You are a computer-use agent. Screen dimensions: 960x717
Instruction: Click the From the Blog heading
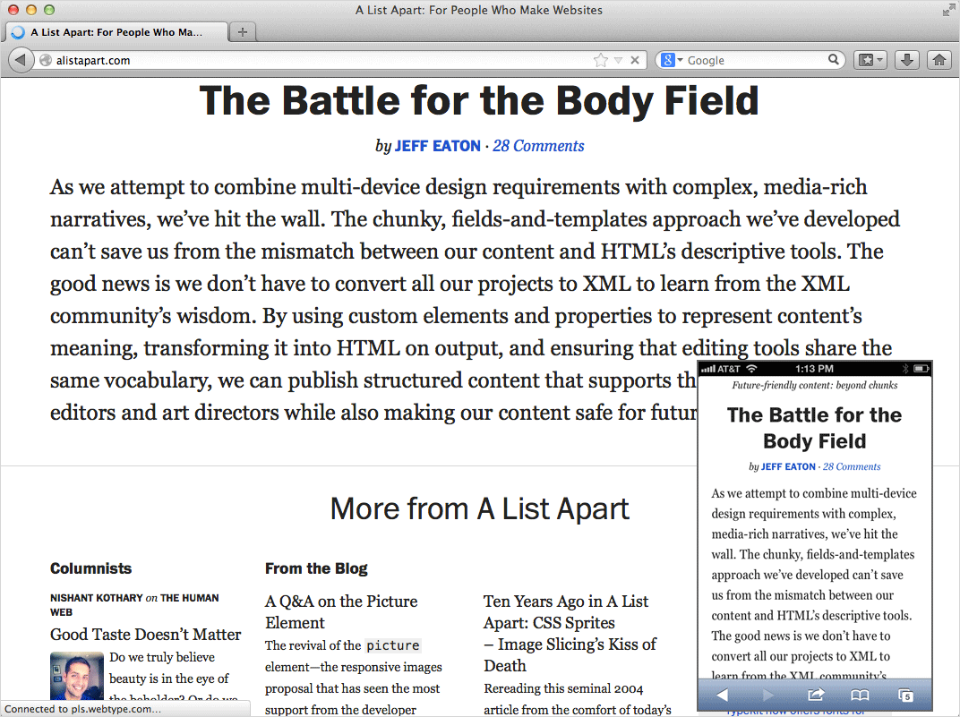pos(316,568)
